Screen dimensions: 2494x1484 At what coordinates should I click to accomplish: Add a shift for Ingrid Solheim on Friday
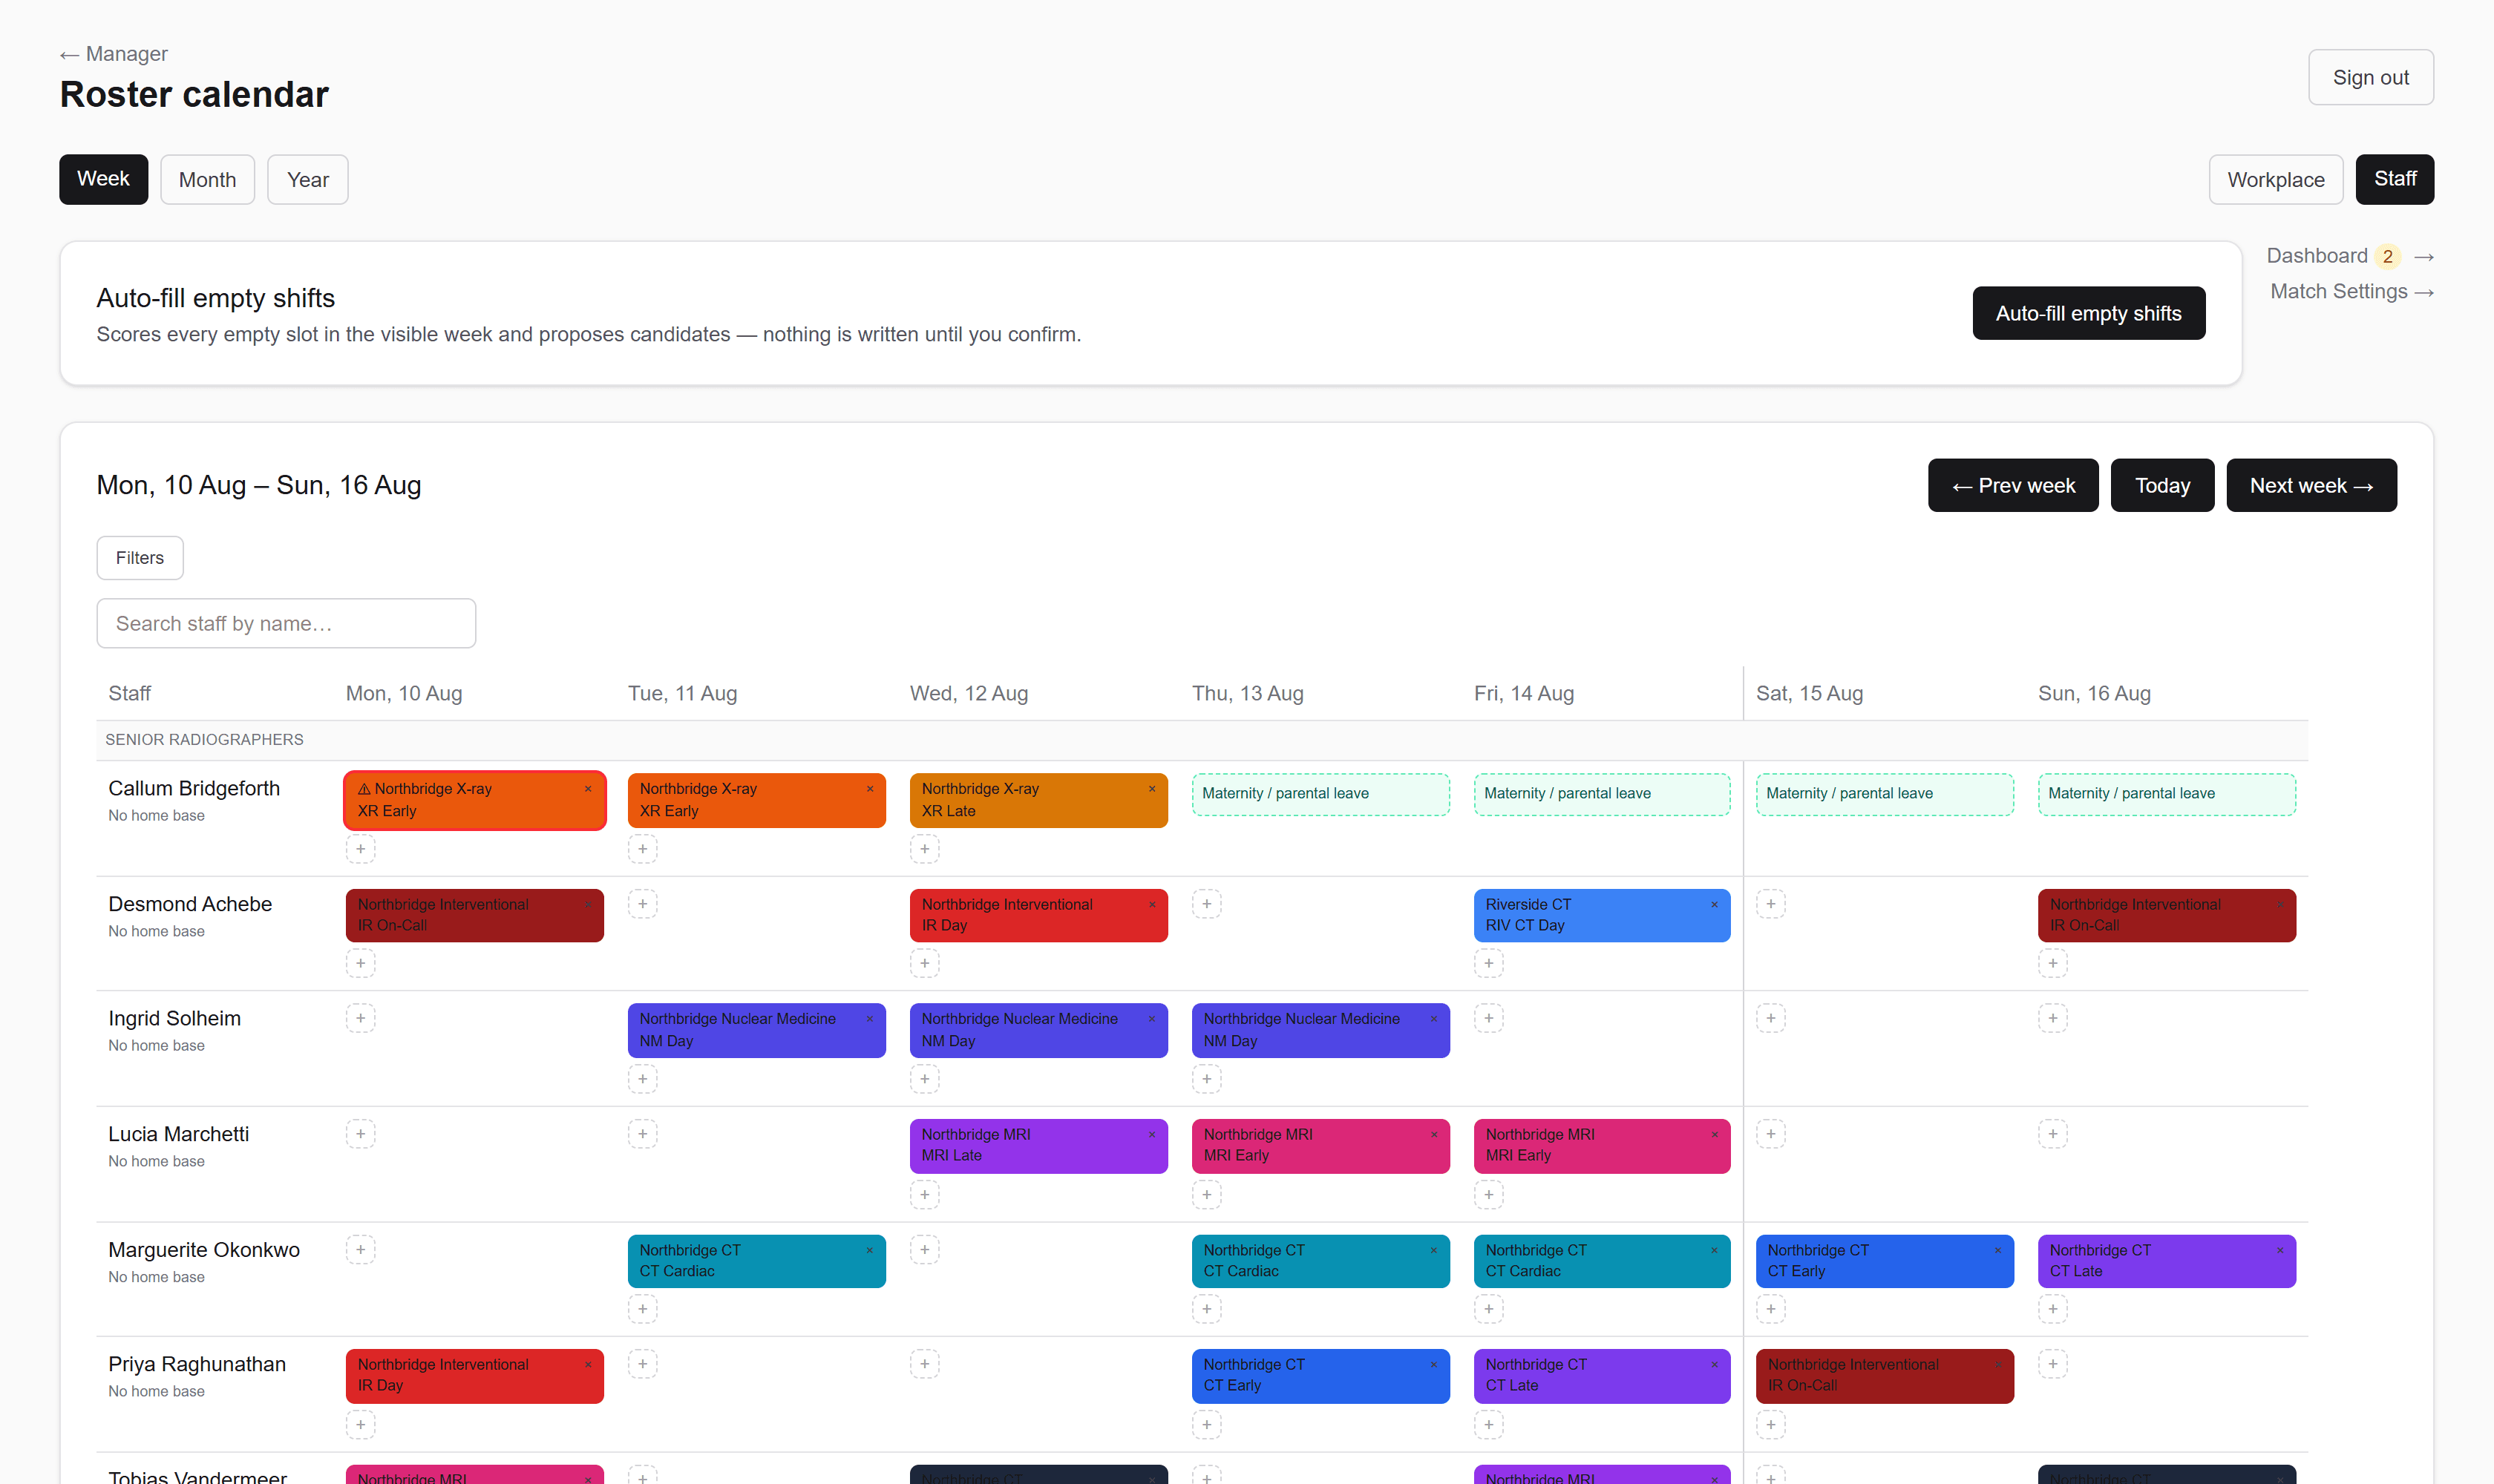click(x=1488, y=1018)
